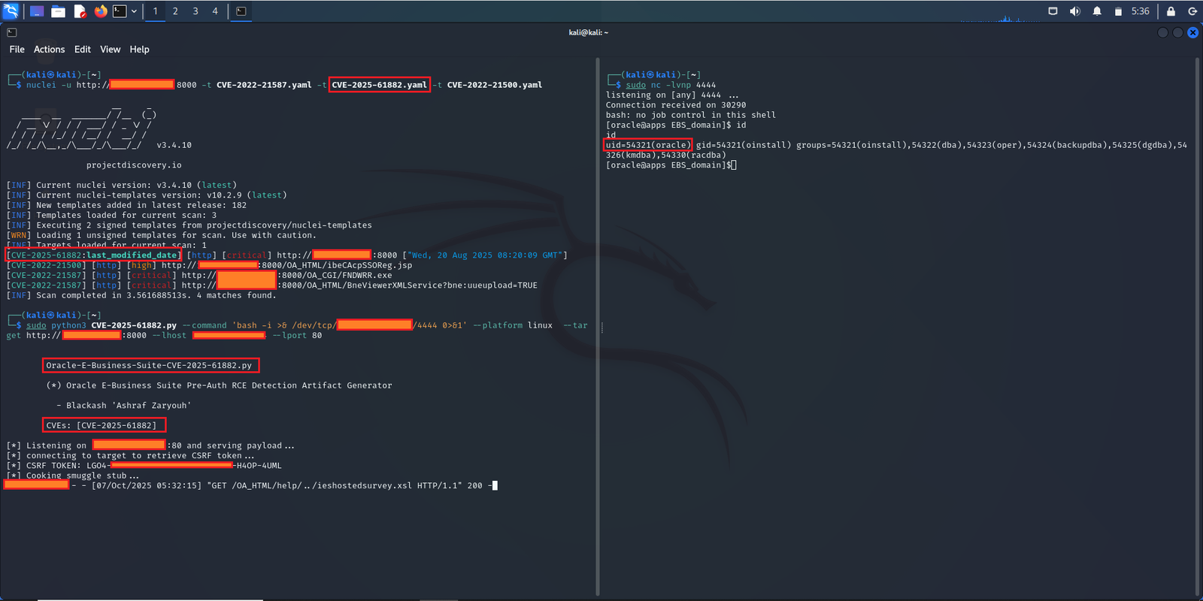Open the 5:36 clock in the panel

tap(1141, 11)
